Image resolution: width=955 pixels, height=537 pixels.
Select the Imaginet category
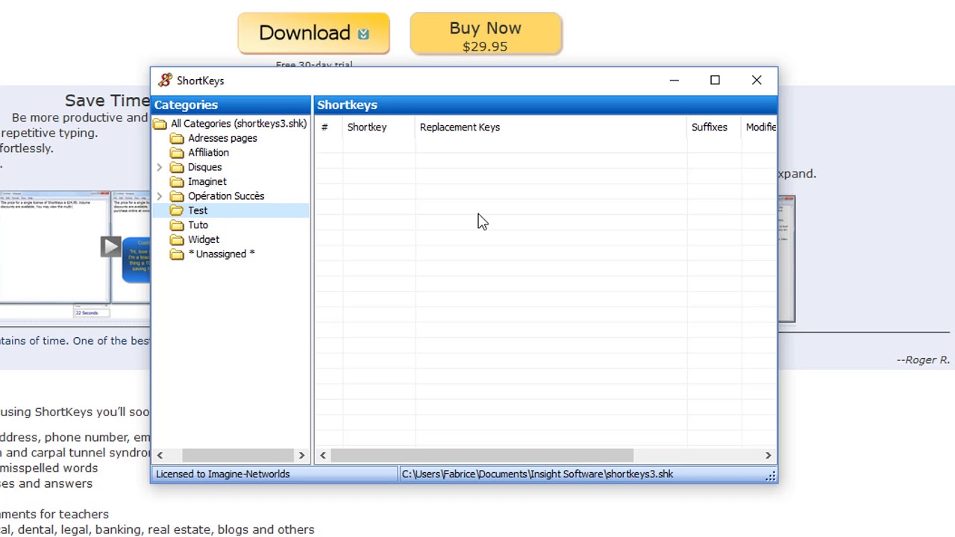207,181
